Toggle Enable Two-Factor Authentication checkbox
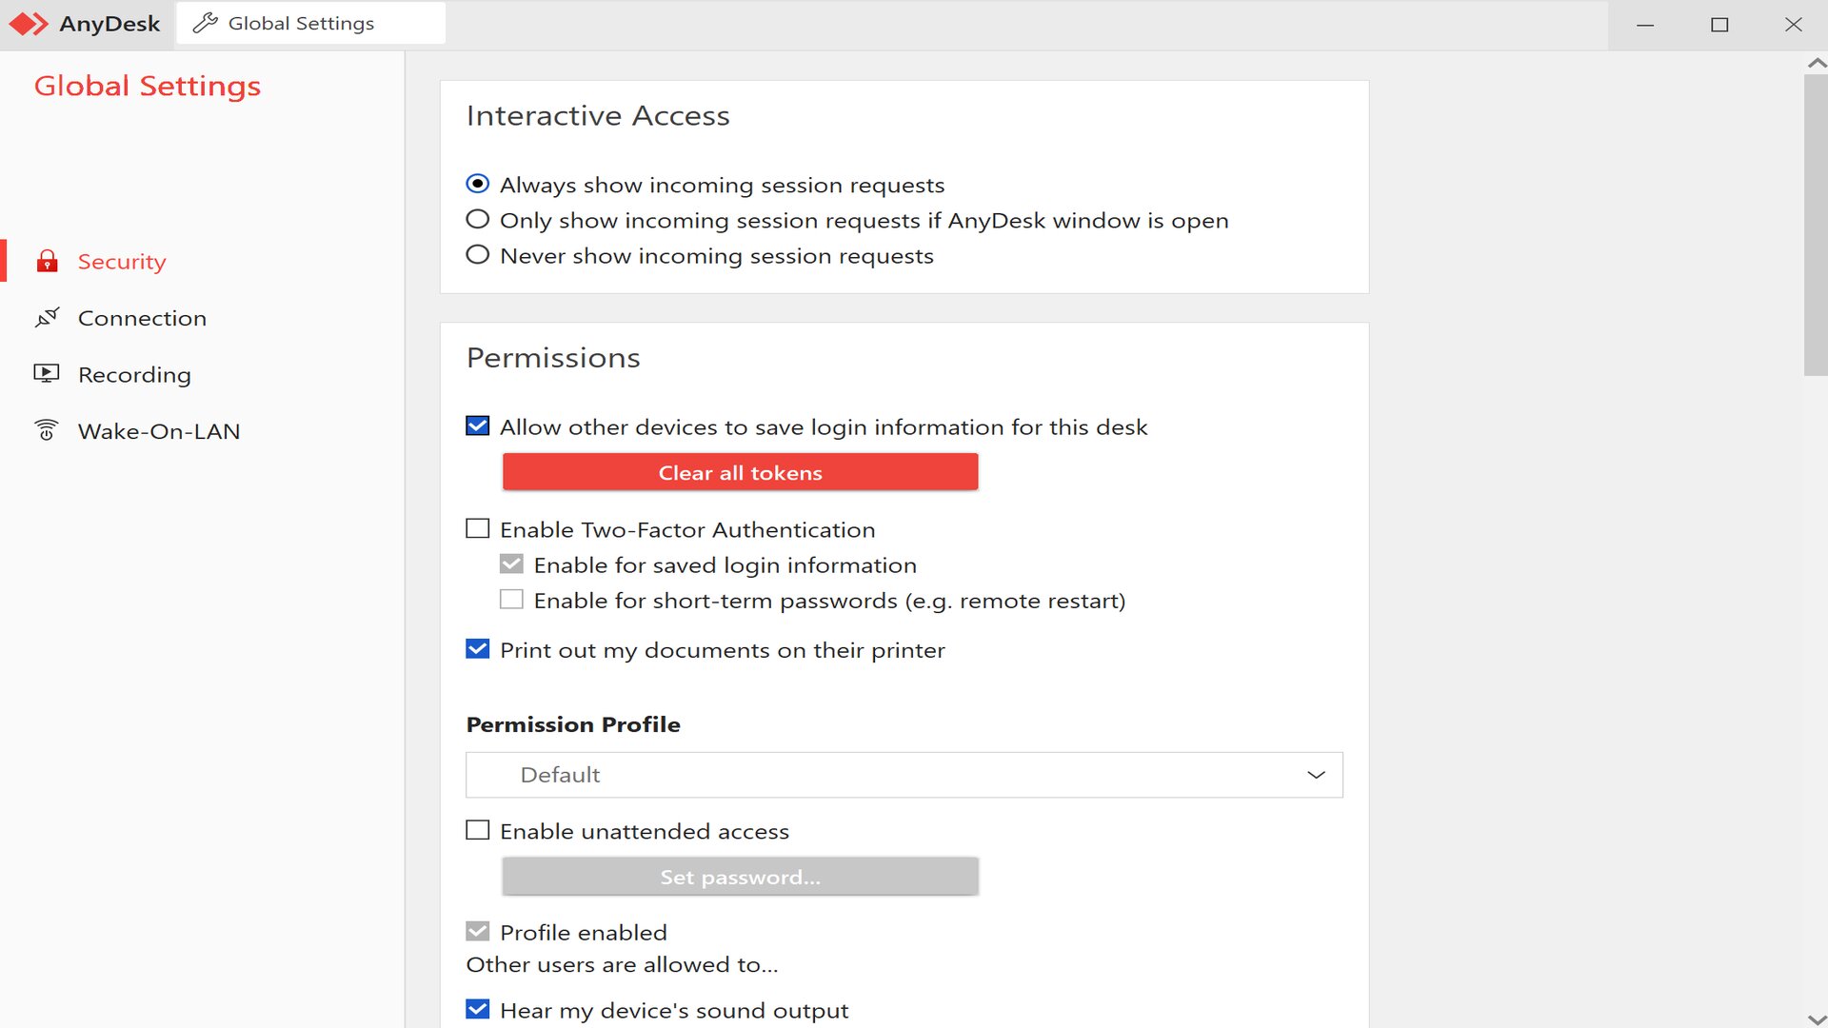The height and width of the screenshot is (1028, 1828). [477, 528]
